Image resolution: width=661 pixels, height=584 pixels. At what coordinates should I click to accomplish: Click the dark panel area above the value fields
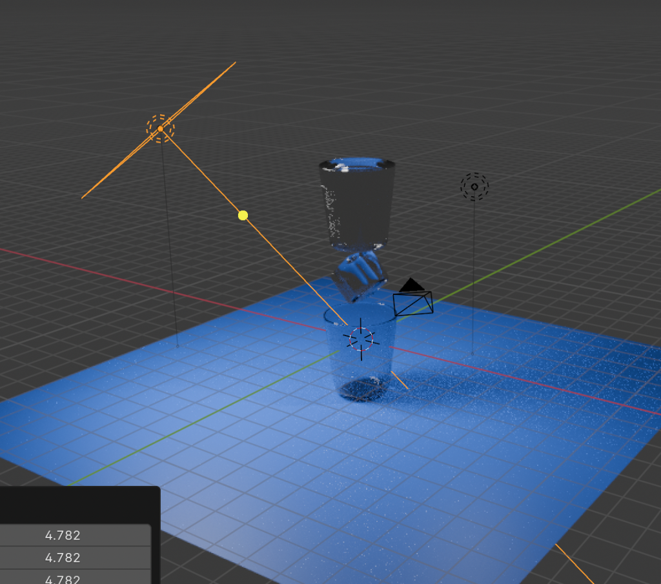[77, 505]
